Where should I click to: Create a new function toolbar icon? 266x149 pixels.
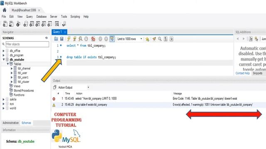click(x=50, y=24)
